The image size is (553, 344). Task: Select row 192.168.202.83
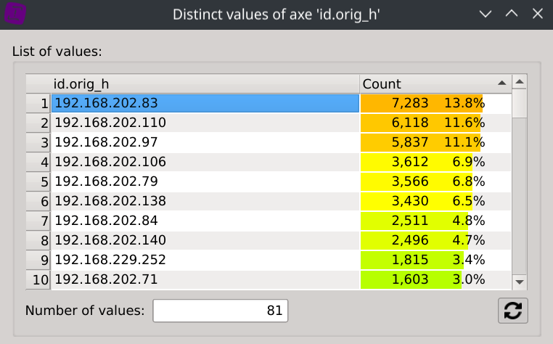pos(205,103)
